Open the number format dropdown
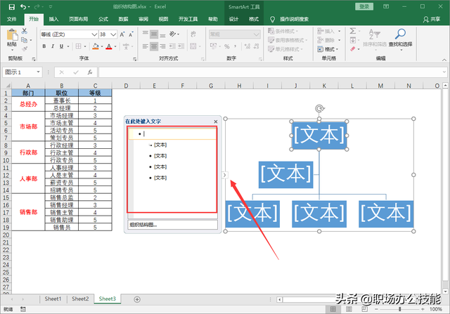450x314 pixels. click(256, 34)
